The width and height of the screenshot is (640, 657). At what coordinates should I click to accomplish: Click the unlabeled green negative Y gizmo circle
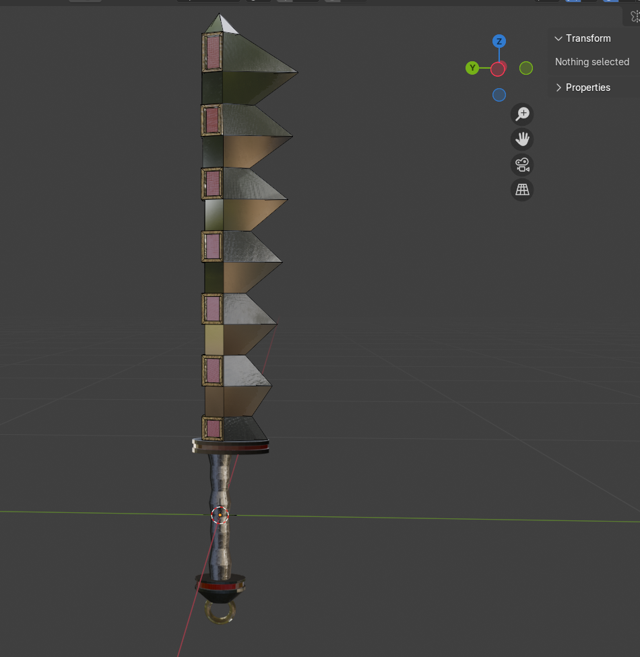click(526, 68)
